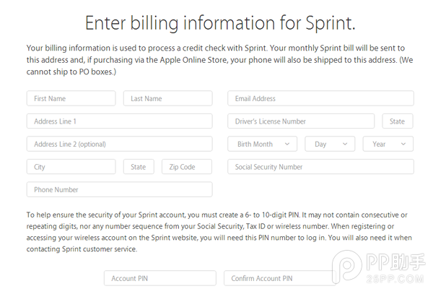The image size is (433, 289).
Task: Focus the Zip Code field
Action: [x=187, y=167]
